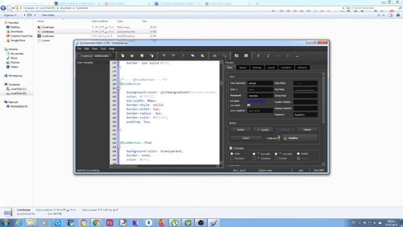The height and width of the screenshot is (227, 403).
Task: Click the second preview window icon in toolbar
Action: (246, 55)
